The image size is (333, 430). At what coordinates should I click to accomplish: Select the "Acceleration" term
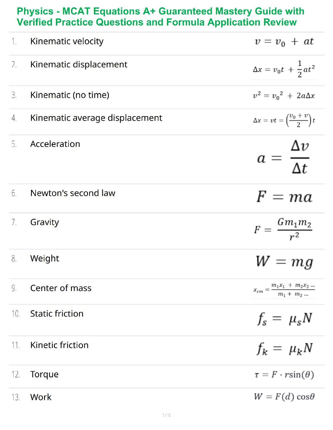[x=55, y=144]
